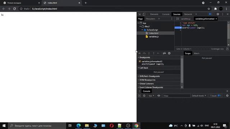Image resolution: width=230 pixels, height=129 pixels.
Task: Open Opera from the Windows taskbar
Action: 111,126
